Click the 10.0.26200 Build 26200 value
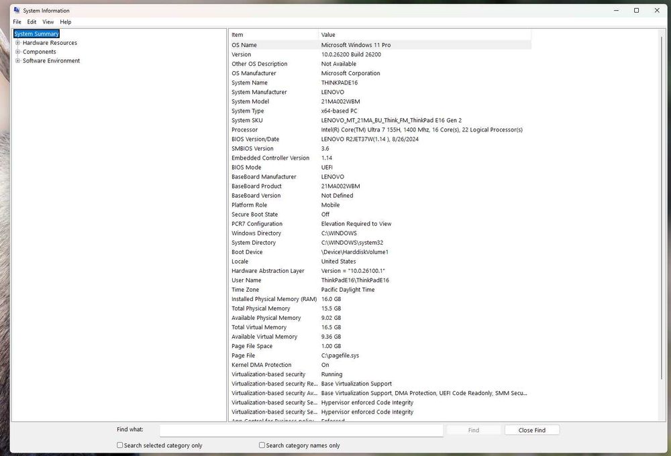The height and width of the screenshot is (456, 671). [351, 54]
